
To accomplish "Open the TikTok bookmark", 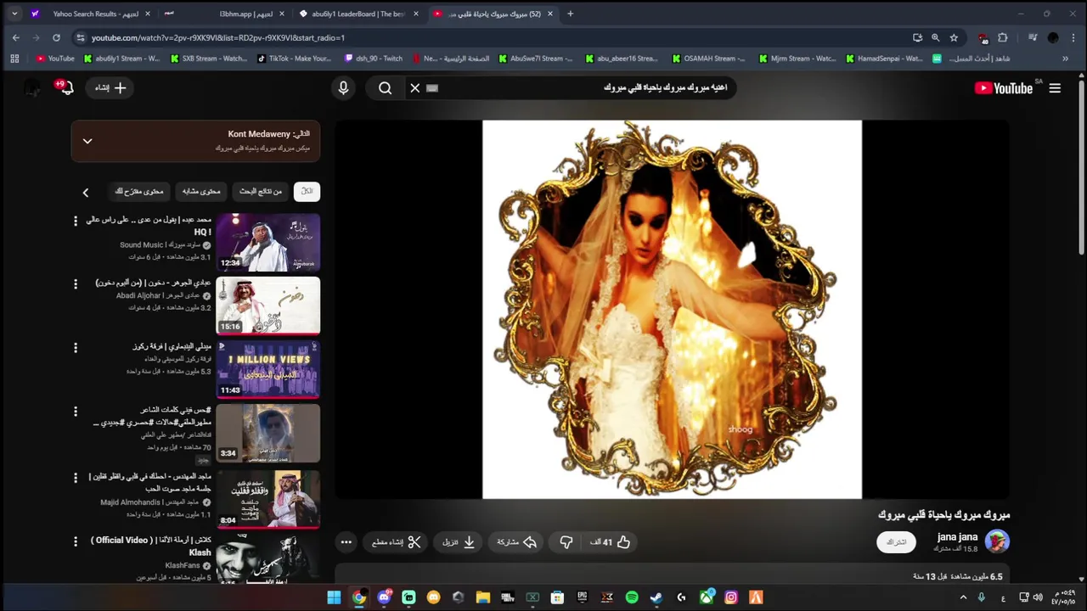I will coord(294,59).
